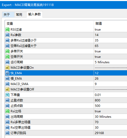Switch to the 常用 tab
Image resolution: width=127 pixels, height=138 pixels.
coord(20,15)
